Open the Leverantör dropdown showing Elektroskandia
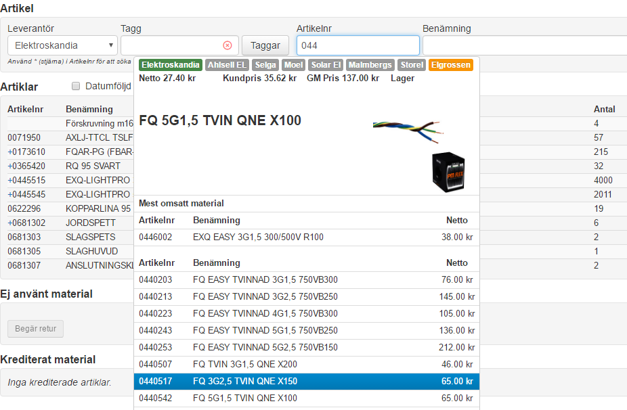 [62, 45]
